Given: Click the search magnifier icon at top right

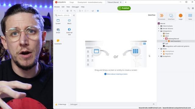Looking at the screenshot, I should tap(189, 8).
